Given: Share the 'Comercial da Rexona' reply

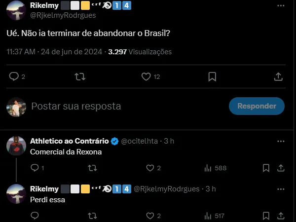Looking at the screenshot, I should click(x=281, y=168).
